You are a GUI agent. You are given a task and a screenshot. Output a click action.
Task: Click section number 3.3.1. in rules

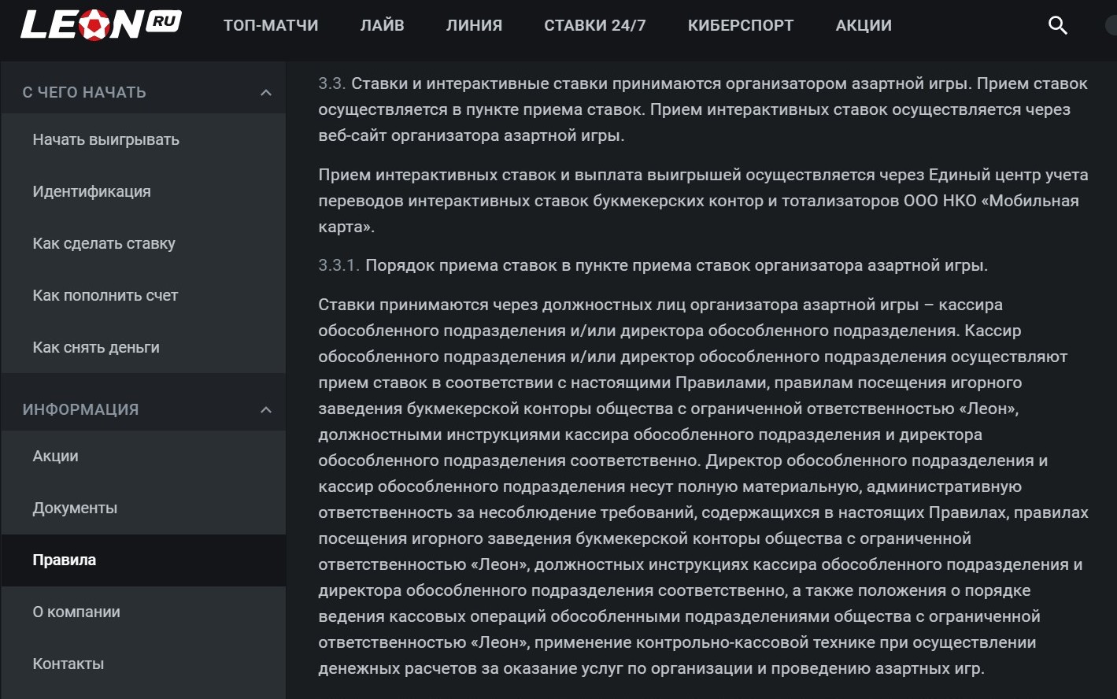(338, 265)
